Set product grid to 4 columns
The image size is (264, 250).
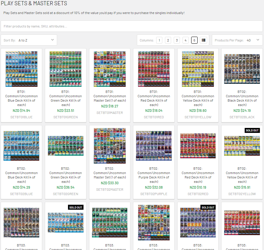point(185,40)
